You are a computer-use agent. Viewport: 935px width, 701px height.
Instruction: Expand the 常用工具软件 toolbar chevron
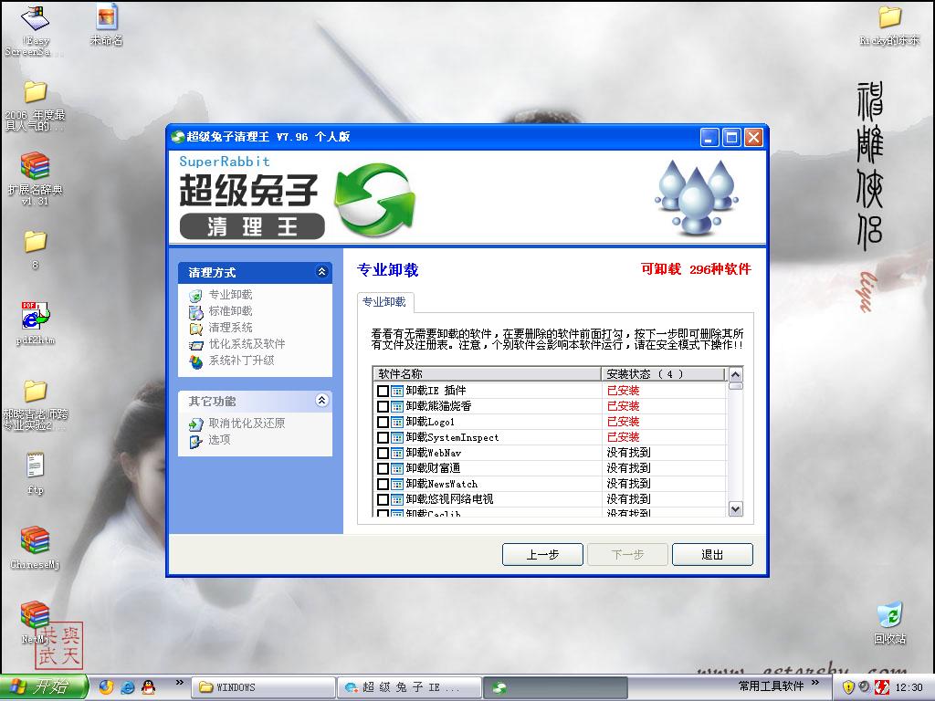pyautogui.click(x=815, y=683)
